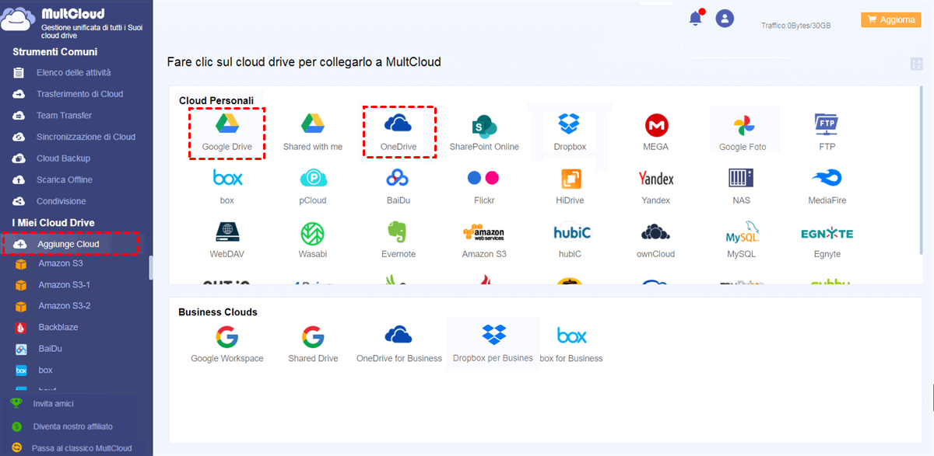Viewport: 934px width, 456px height.
Task: Choose Wasabi storage
Action: [313, 241]
